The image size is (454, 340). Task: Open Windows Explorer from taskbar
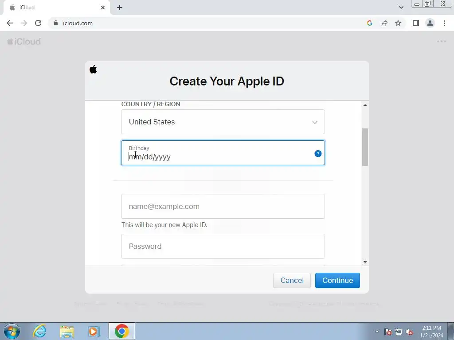coord(67,331)
